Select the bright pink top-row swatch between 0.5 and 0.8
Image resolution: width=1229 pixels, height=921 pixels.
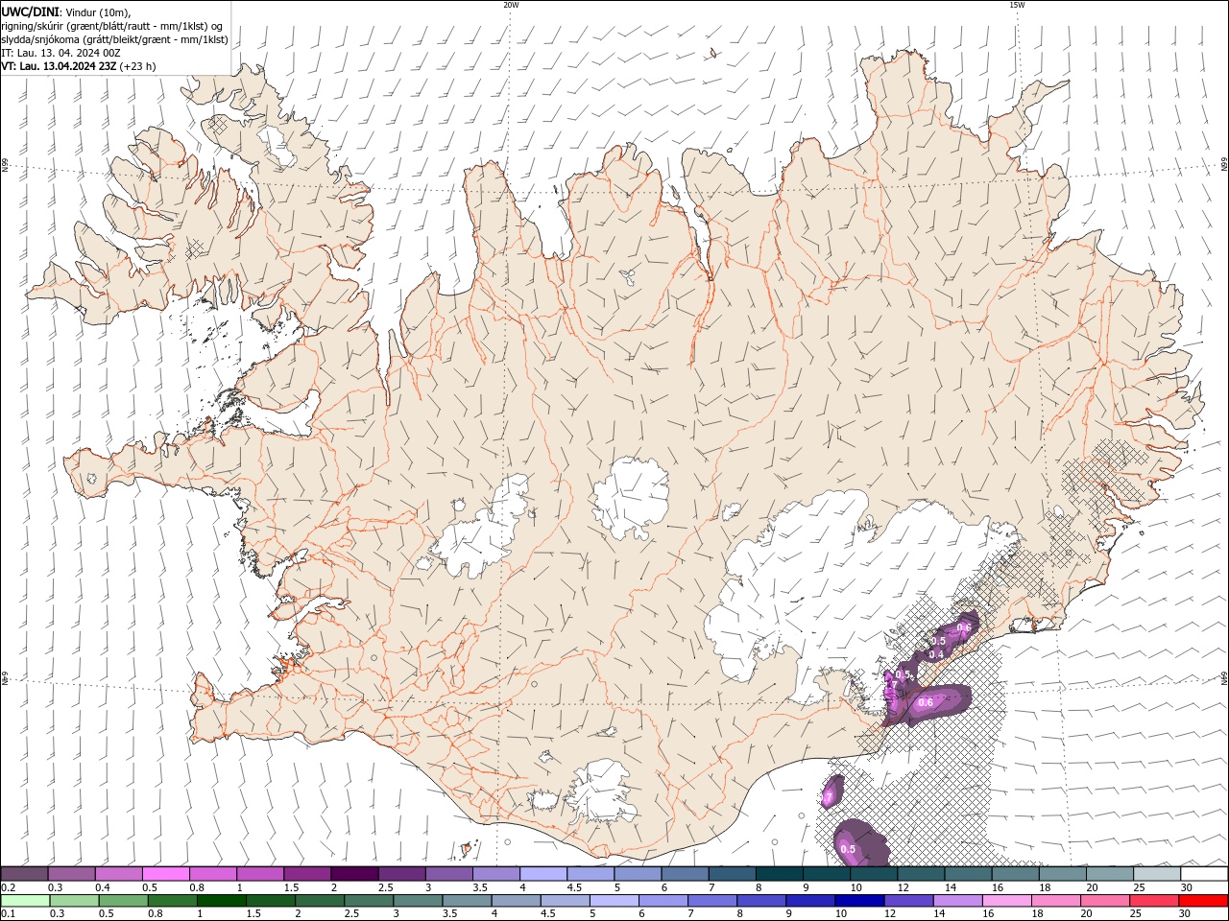(x=165, y=874)
